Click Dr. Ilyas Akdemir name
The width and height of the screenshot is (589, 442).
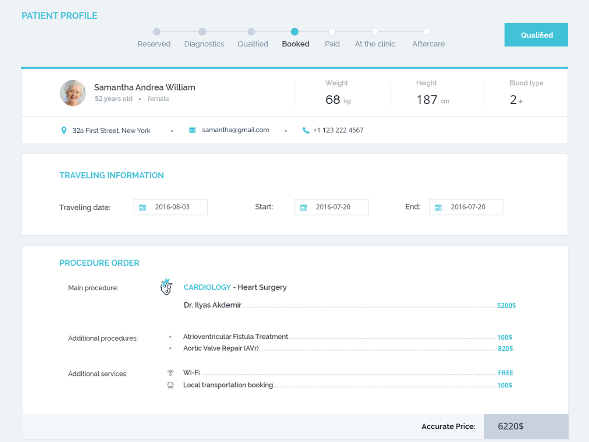click(x=213, y=305)
